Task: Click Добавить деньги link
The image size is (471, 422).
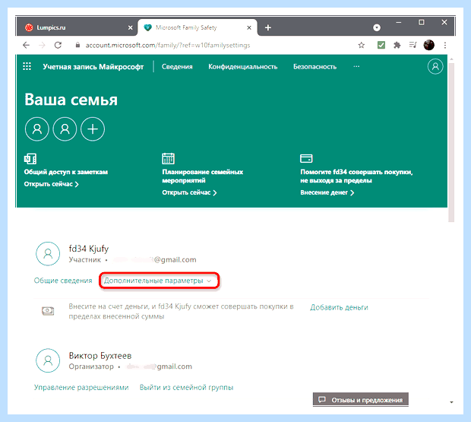Action: pyautogui.click(x=339, y=307)
